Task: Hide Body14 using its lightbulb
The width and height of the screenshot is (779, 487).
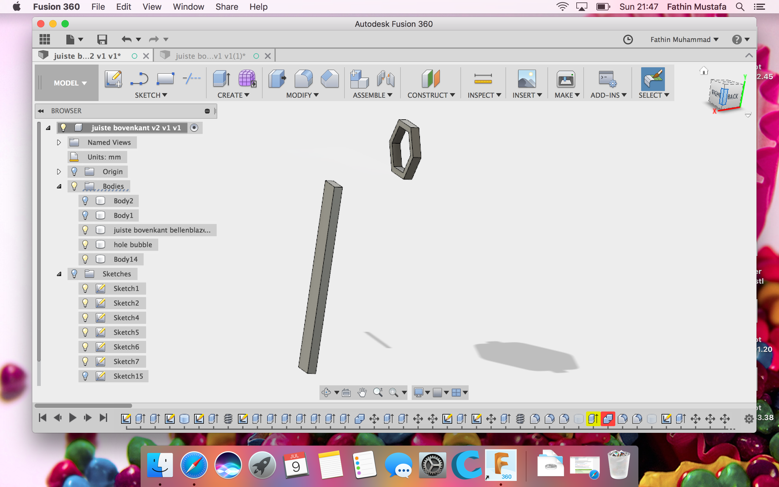Action: [85, 259]
